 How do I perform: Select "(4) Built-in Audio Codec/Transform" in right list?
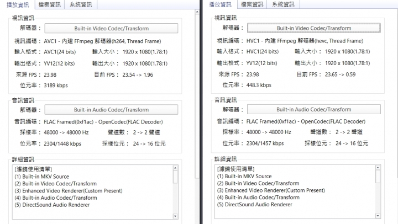[x=258, y=198]
